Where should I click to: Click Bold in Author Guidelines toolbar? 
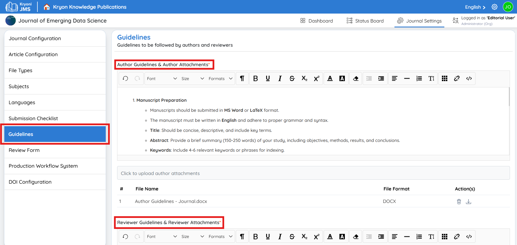255,79
